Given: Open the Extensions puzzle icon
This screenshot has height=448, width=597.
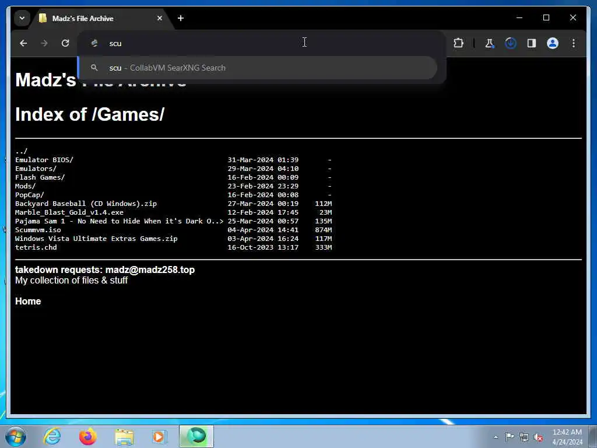Looking at the screenshot, I should tap(459, 43).
